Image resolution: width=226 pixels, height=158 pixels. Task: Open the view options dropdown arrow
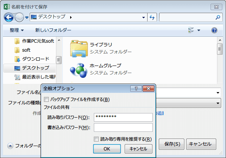pos(199,30)
